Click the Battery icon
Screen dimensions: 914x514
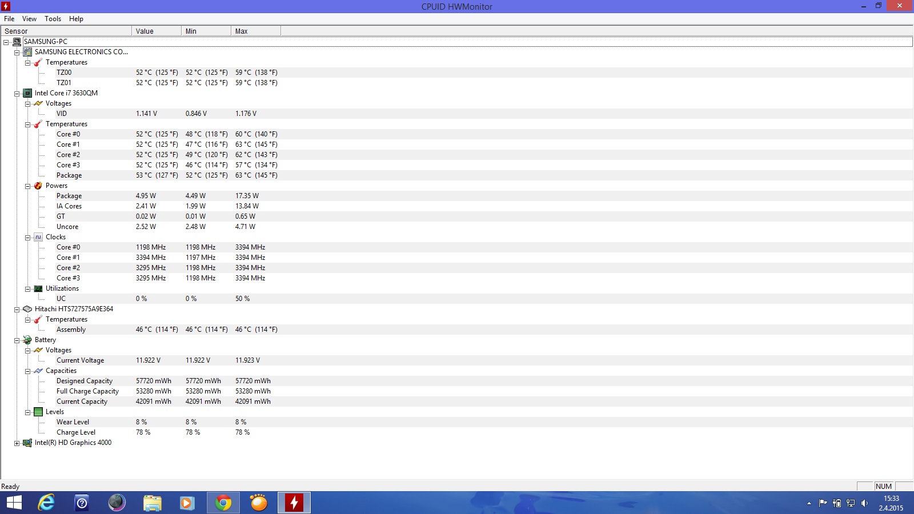point(27,340)
